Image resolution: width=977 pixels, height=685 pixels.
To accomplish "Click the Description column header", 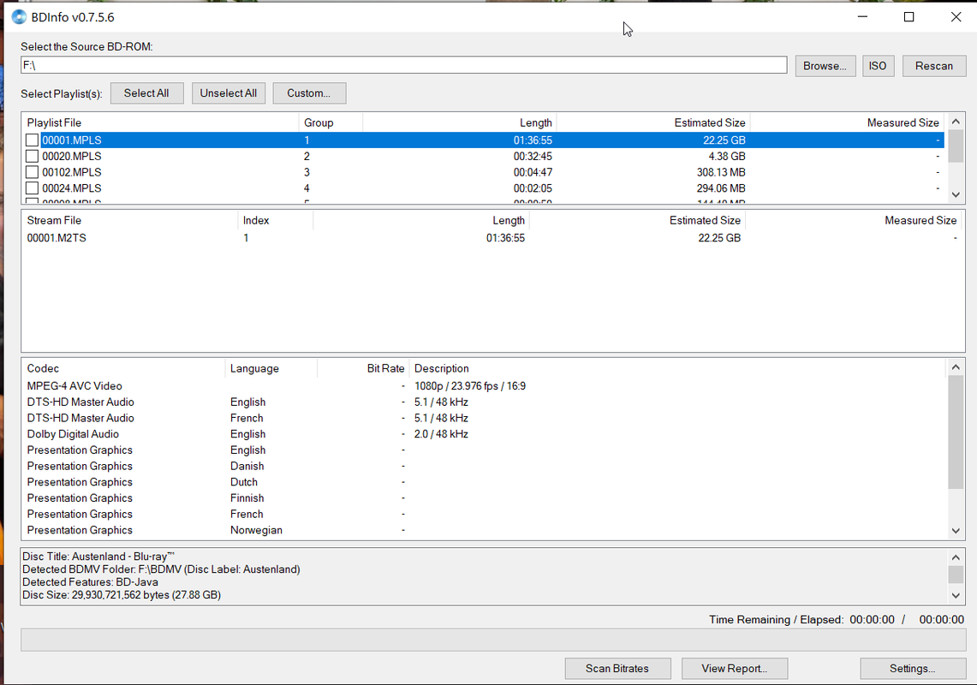I will [677, 368].
